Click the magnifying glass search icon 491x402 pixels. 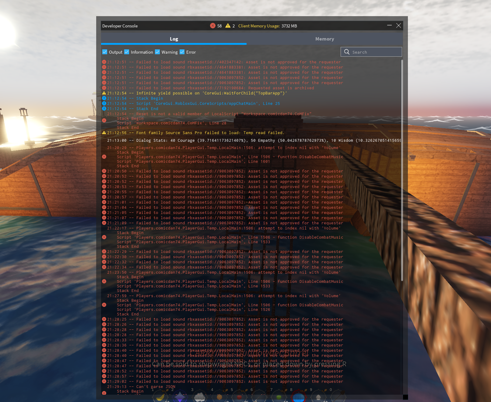(347, 52)
